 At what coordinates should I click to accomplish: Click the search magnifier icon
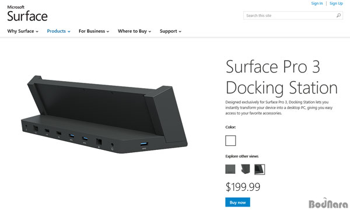[x=338, y=15]
